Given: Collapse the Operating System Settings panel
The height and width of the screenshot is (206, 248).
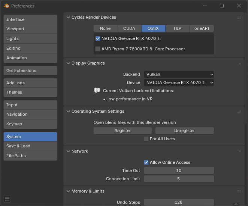Looking at the screenshot, I should pyautogui.click(x=68, y=111).
